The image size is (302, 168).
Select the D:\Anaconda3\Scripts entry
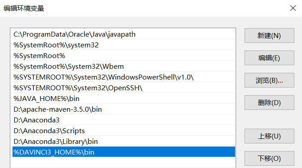(124, 131)
